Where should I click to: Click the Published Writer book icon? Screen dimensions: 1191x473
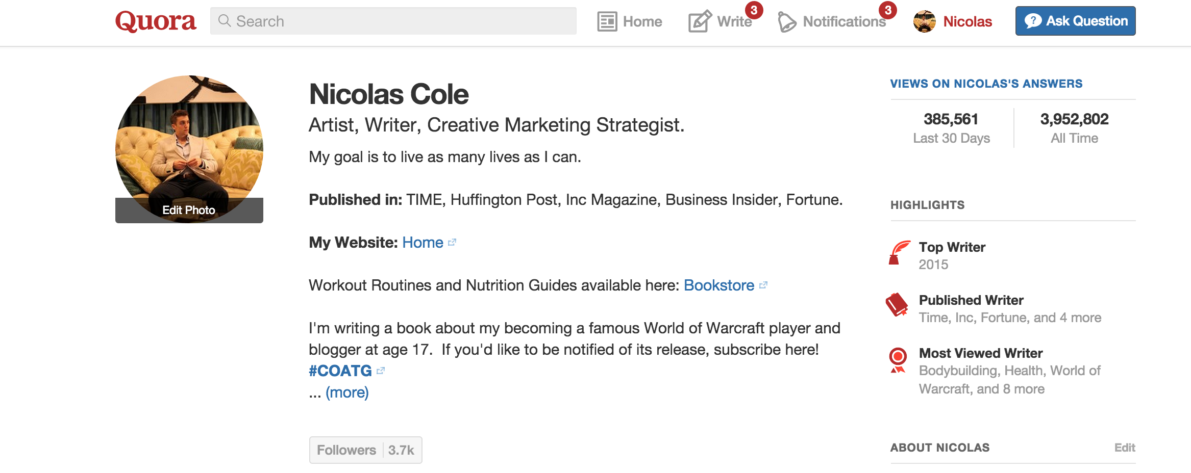click(x=897, y=305)
